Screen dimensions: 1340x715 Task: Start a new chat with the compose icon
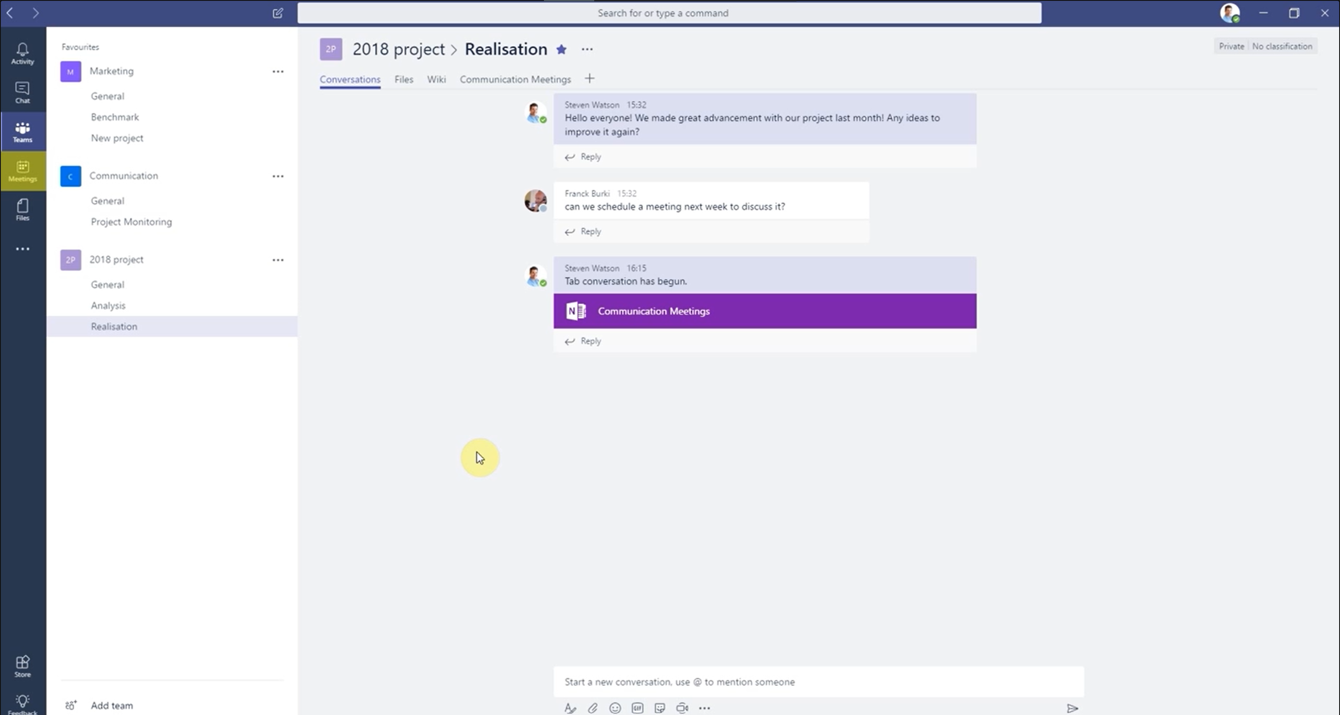(x=277, y=13)
